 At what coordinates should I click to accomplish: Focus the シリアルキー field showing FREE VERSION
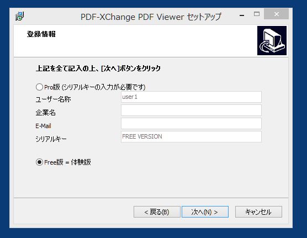click(191, 136)
